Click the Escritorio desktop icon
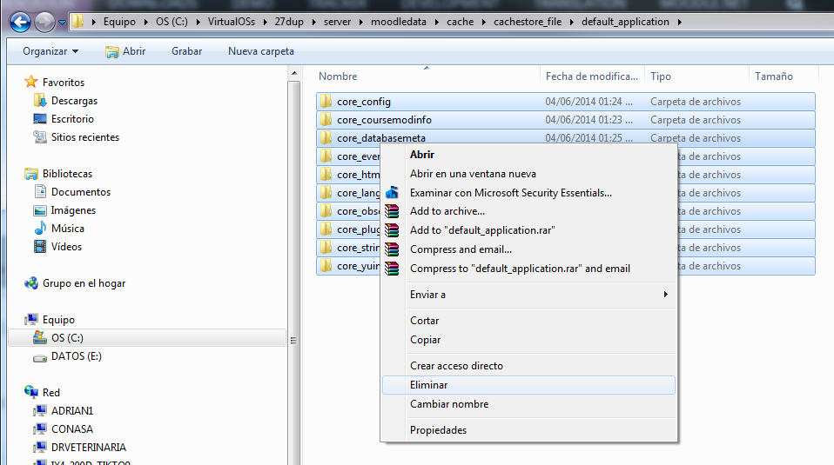The image size is (834, 465). [x=40, y=118]
